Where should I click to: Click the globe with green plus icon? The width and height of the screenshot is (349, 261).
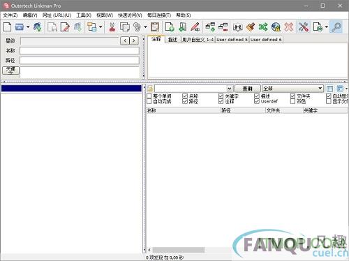click(x=37, y=27)
